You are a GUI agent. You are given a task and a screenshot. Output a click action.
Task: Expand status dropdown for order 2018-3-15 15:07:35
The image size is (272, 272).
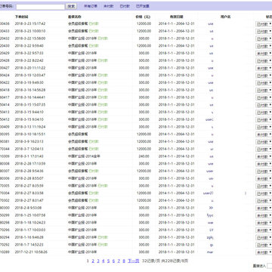click(264, 105)
